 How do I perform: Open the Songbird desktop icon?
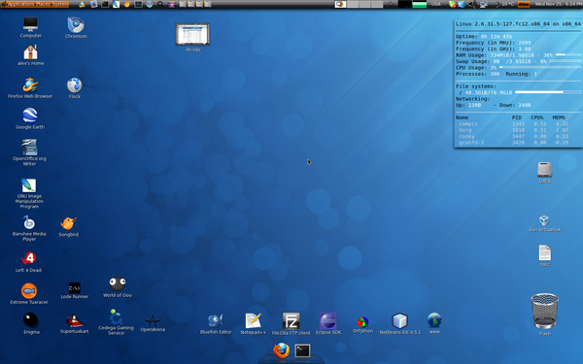pos(68,226)
